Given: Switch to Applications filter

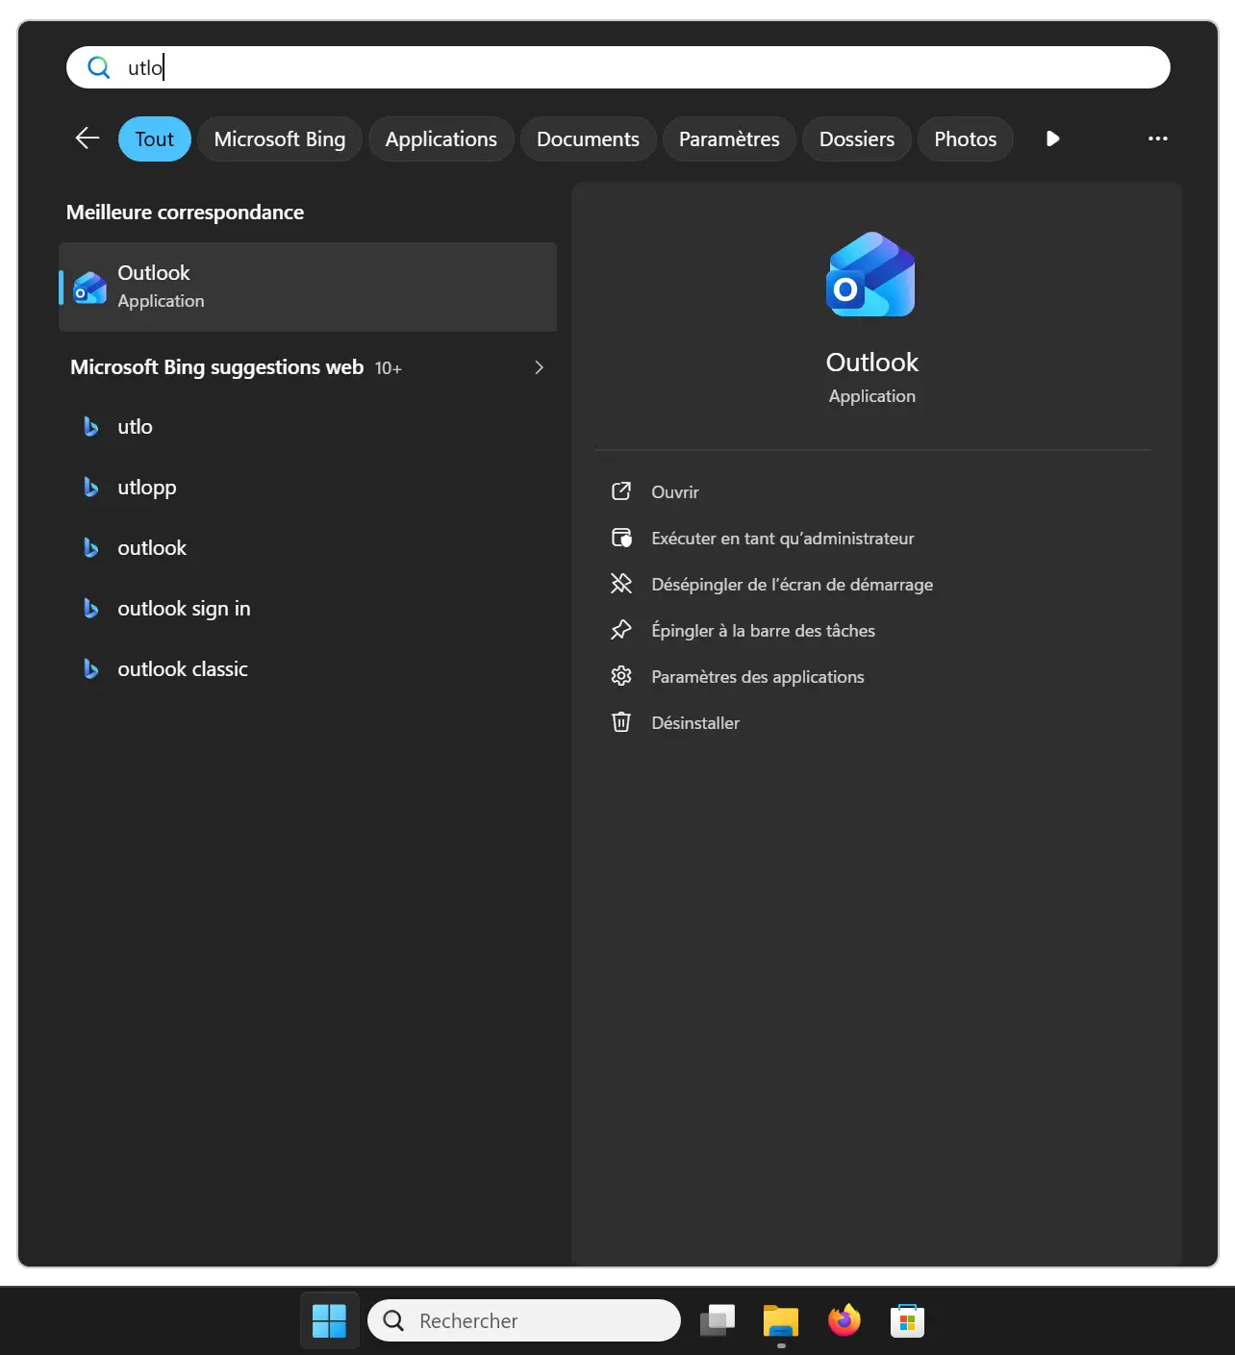Looking at the screenshot, I should [x=441, y=139].
